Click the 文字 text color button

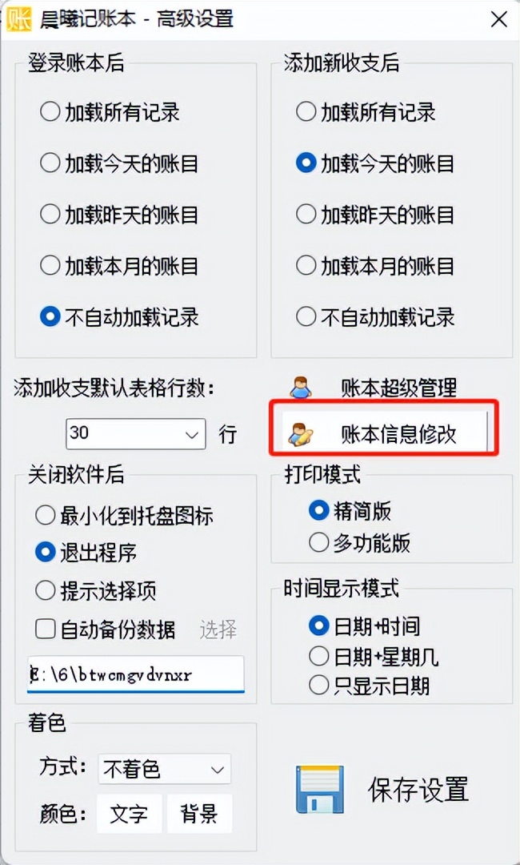tap(129, 814)
